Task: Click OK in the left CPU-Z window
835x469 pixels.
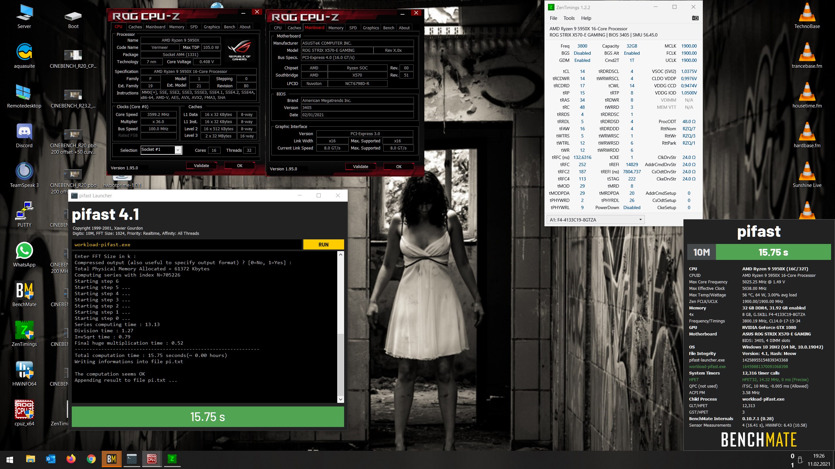Action: [240, 165]
